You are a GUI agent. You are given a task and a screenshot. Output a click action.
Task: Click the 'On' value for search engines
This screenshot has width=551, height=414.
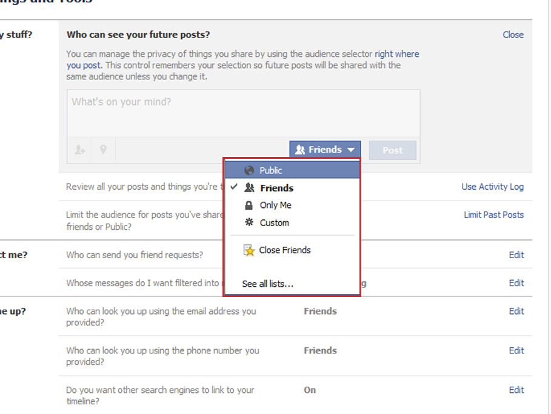[x=310, y=390]
